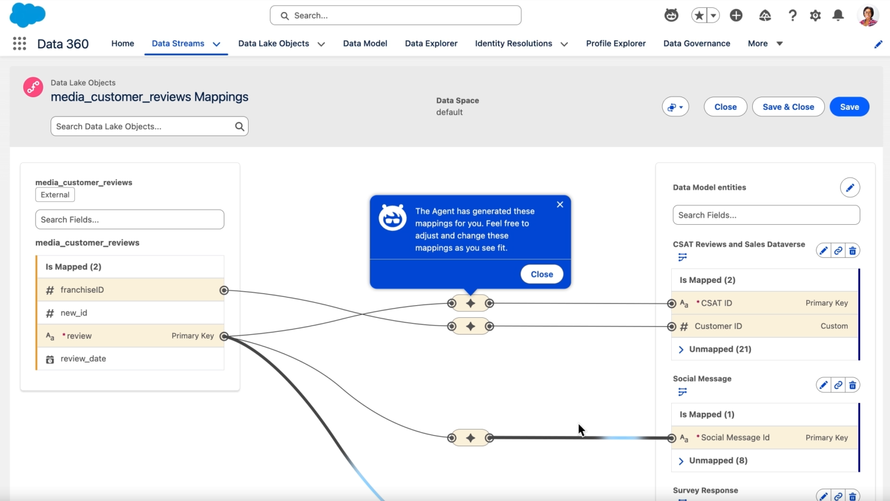Open the App Launcher grid icon
890x501 pixels.
(19, 43)
